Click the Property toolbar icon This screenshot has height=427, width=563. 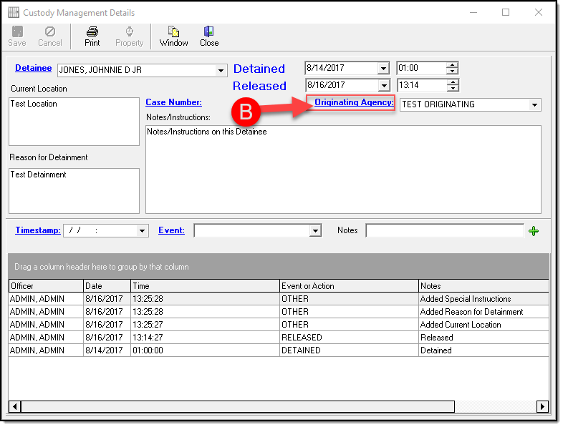point(130,31)
